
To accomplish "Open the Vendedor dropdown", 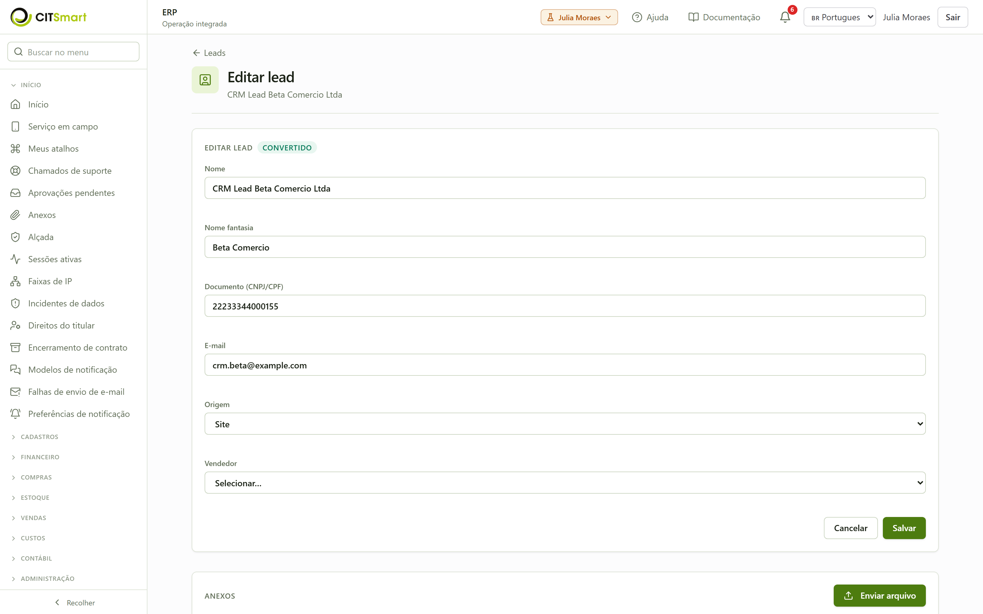I will point(565,483).
